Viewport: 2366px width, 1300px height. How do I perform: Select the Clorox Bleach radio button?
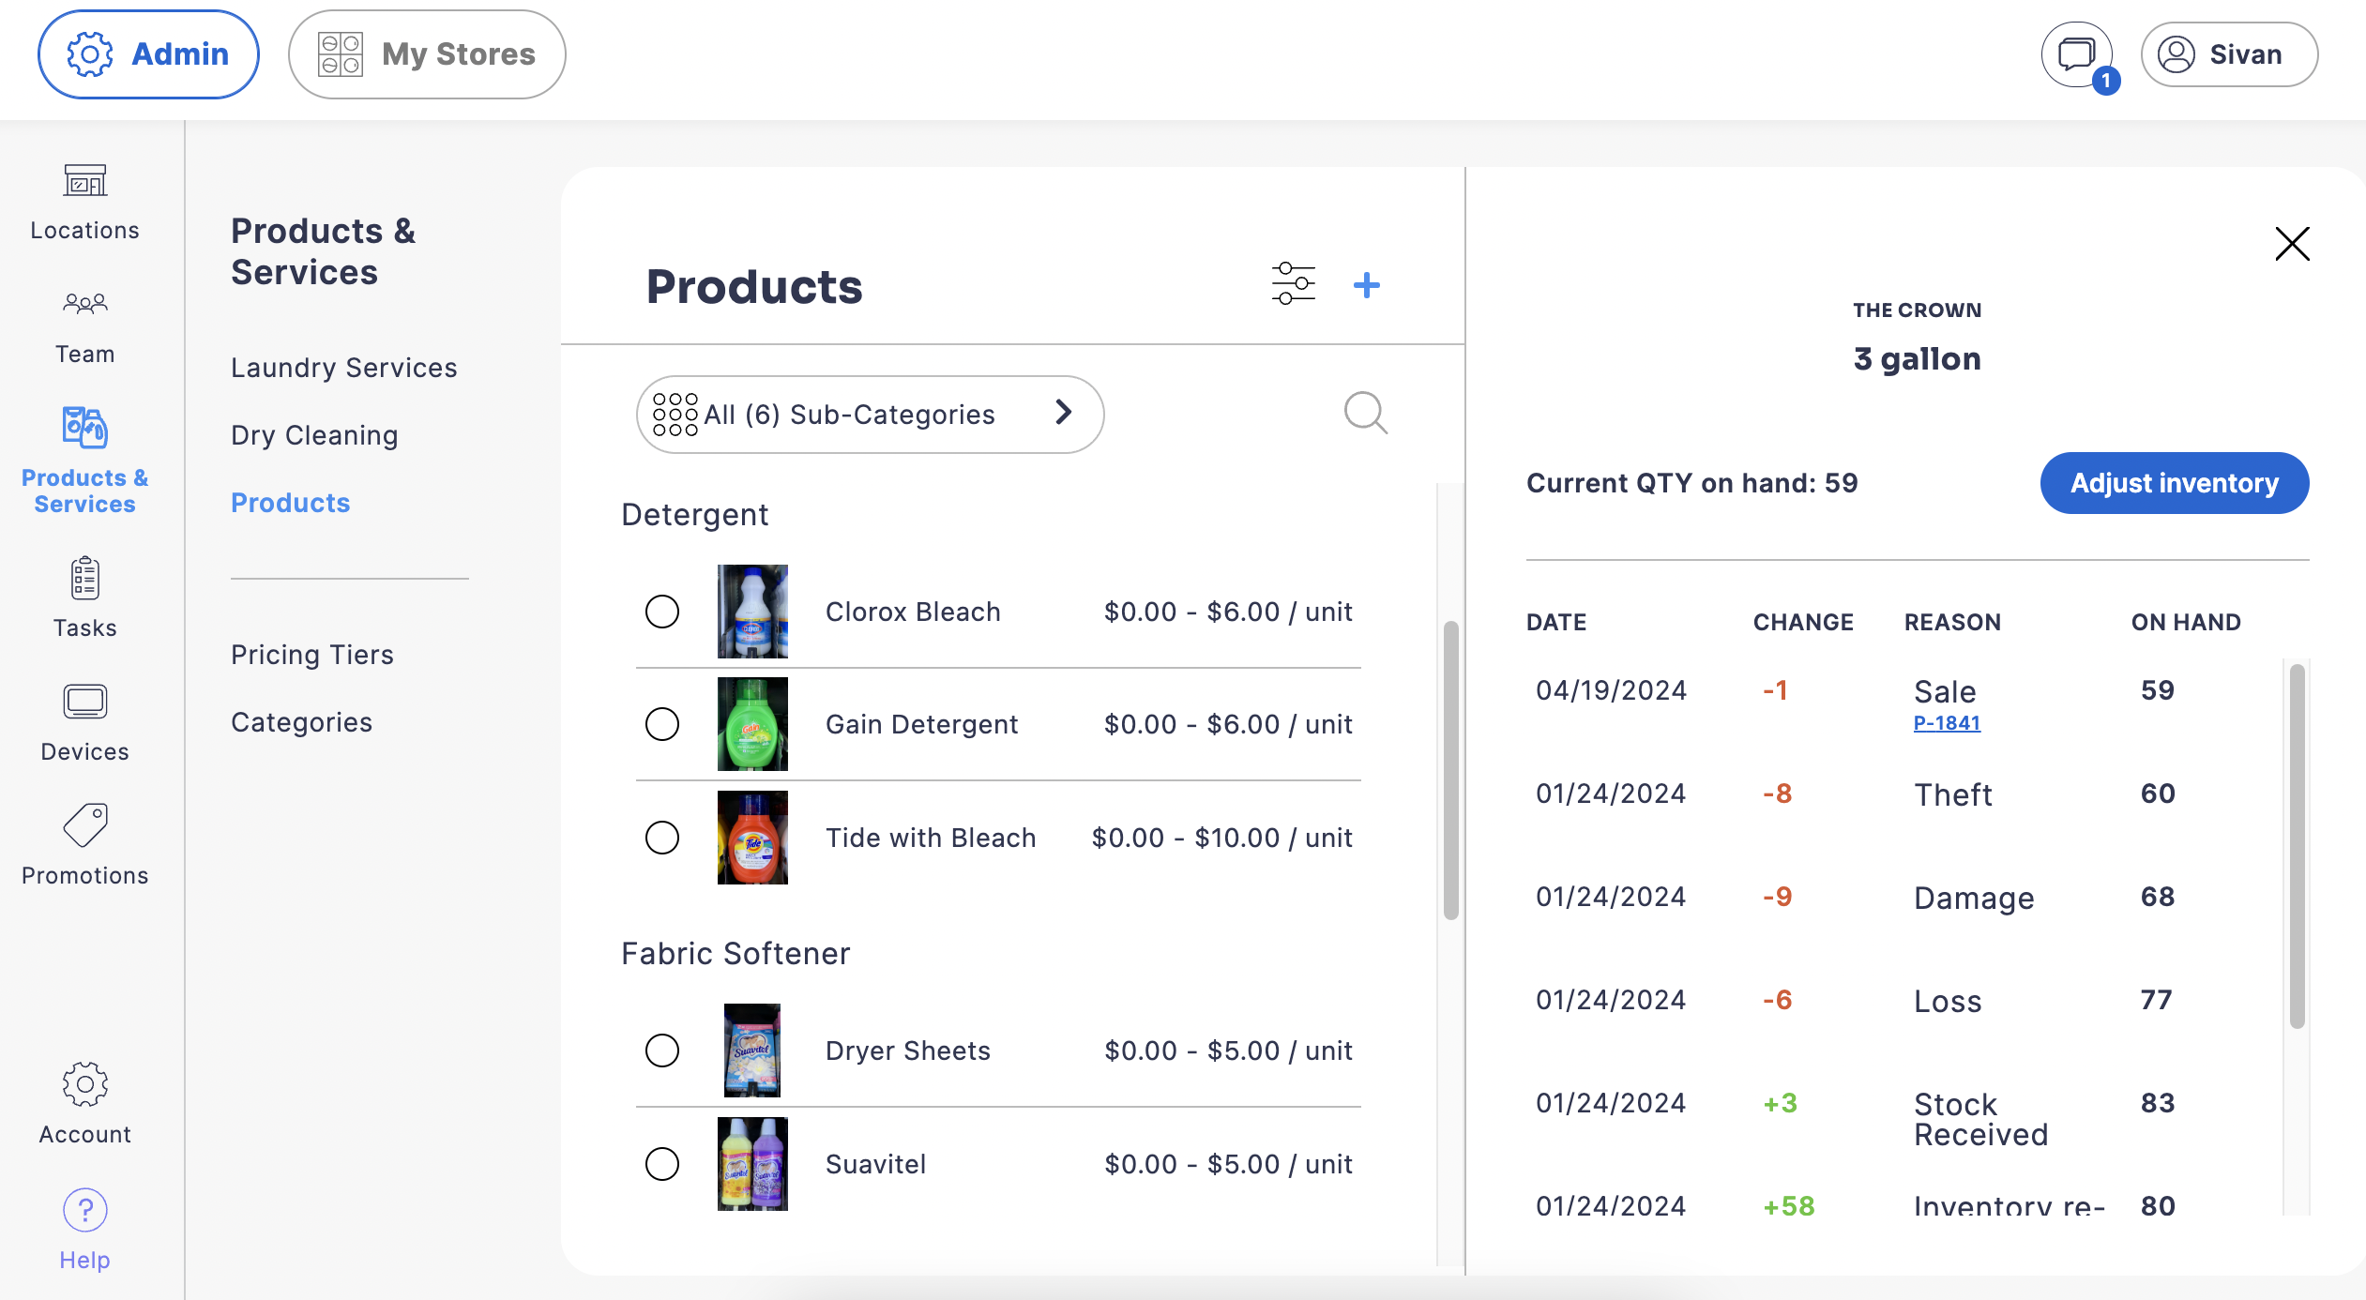point(662,612)
